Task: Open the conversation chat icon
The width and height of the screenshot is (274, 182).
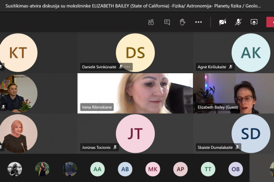Action: (167, 22)
